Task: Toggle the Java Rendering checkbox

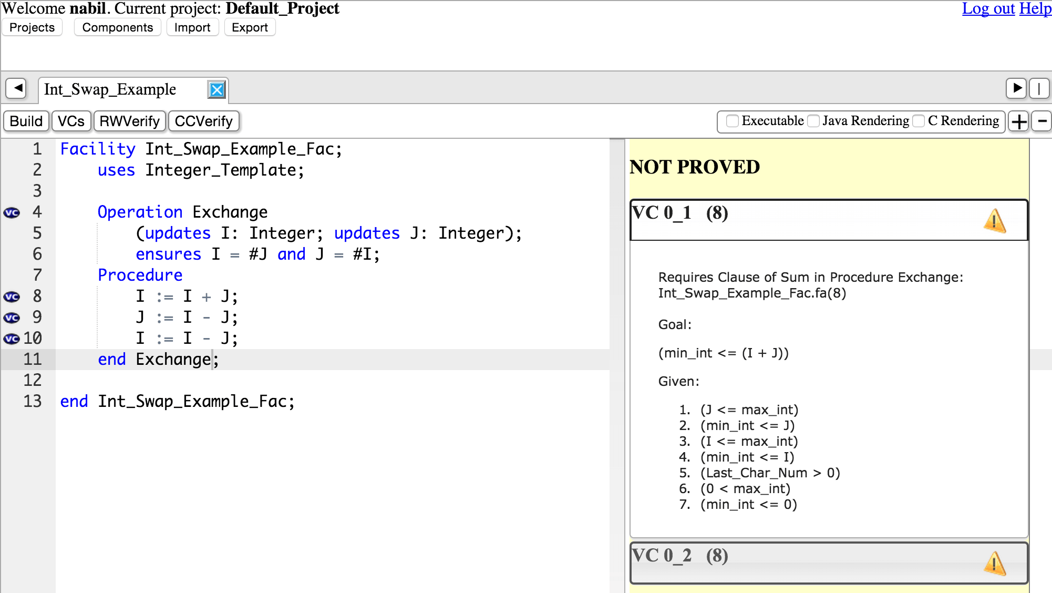Action: pyautogui.click(x=813, y=121)
